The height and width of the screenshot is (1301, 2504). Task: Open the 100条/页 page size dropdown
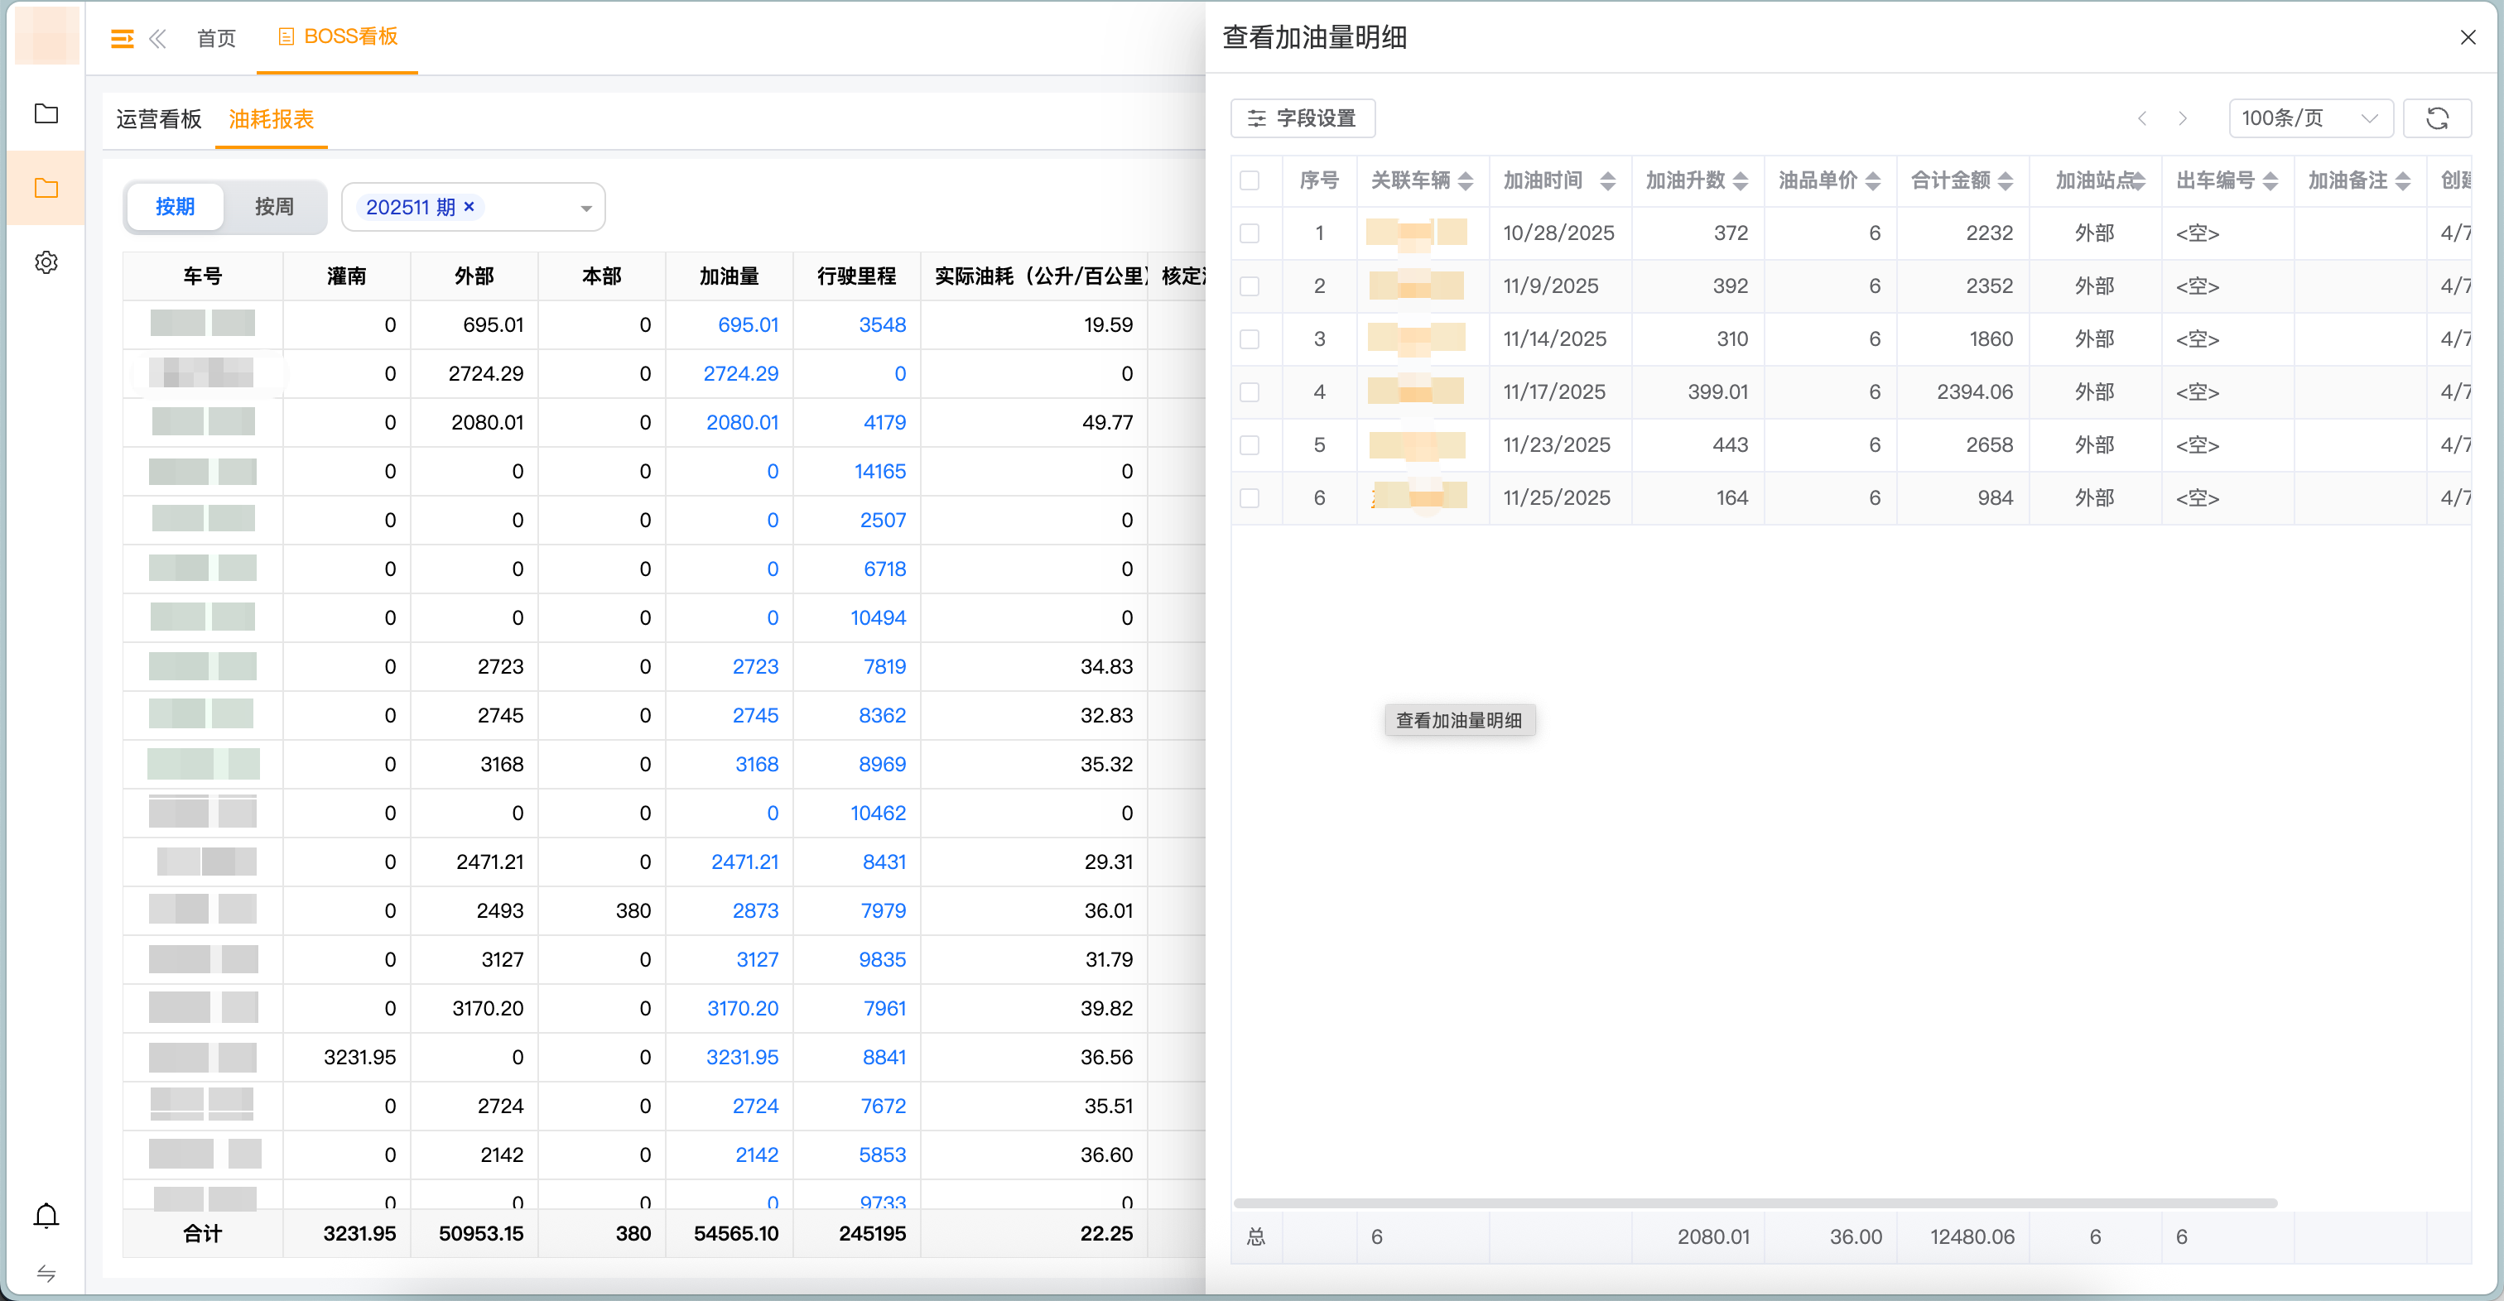click(2310, 118)
